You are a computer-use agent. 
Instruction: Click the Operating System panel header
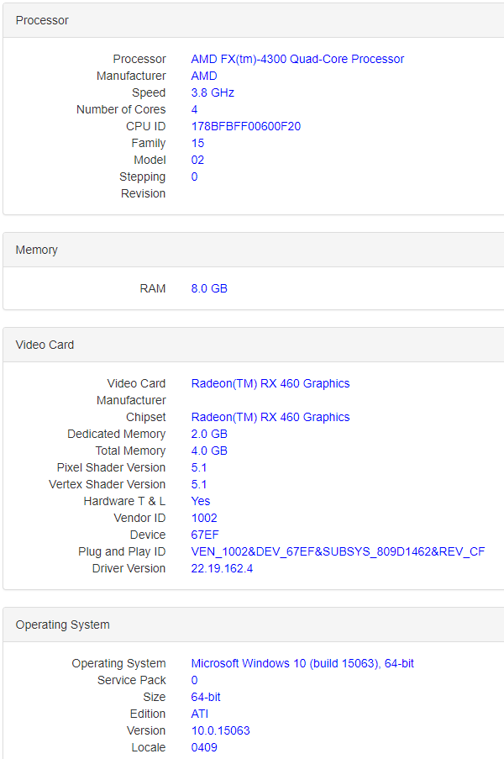point(254,625)
